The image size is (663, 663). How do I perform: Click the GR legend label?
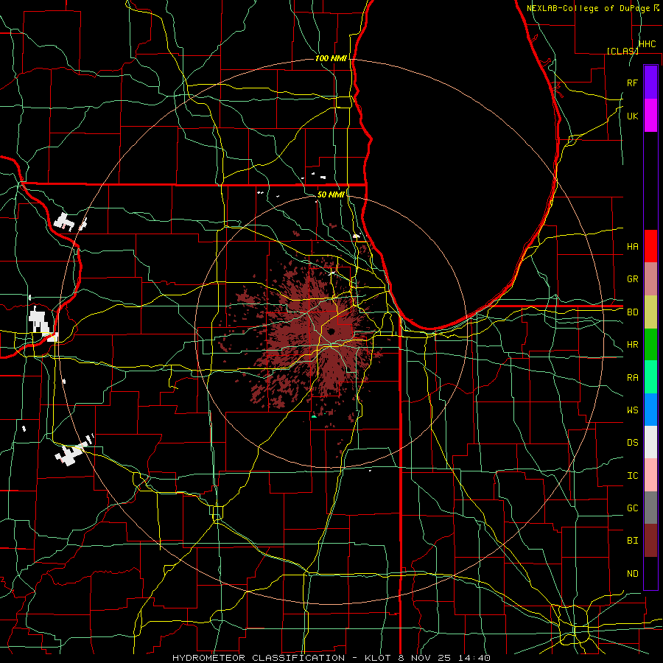(x=632, y=279)
